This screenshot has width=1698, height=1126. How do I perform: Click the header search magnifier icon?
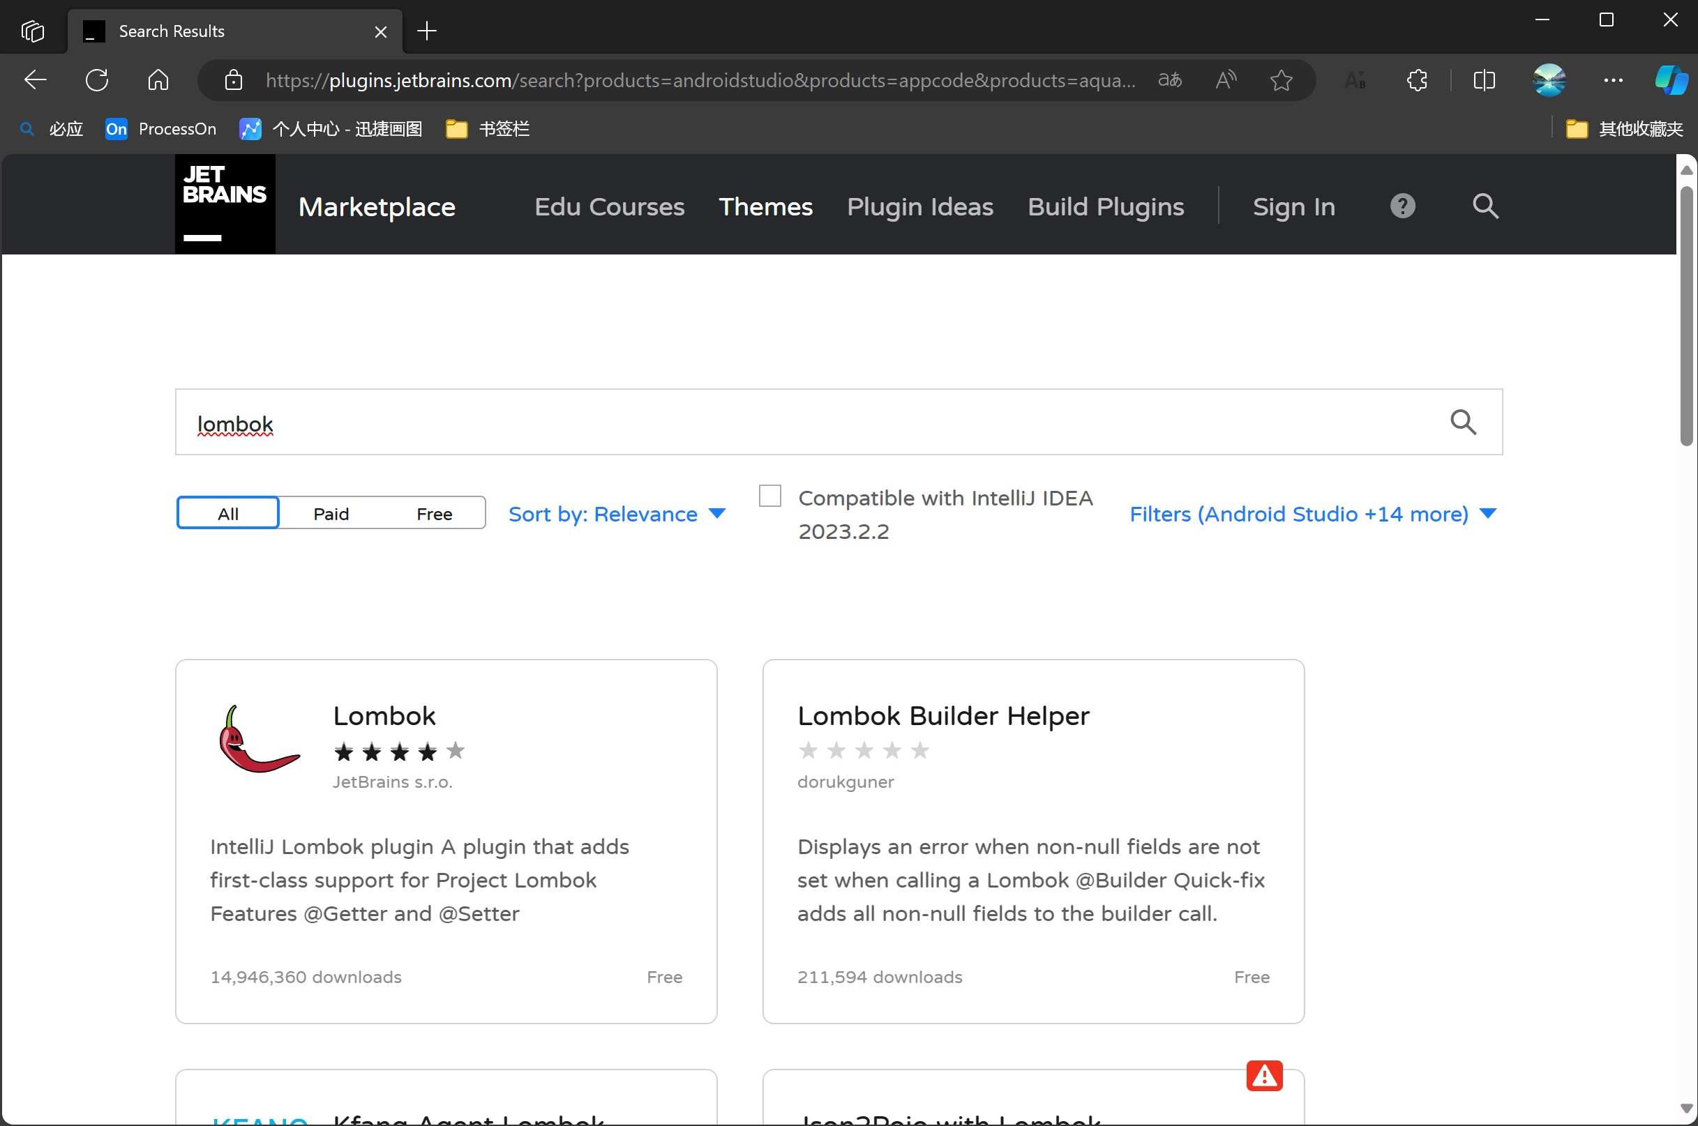1485,207
